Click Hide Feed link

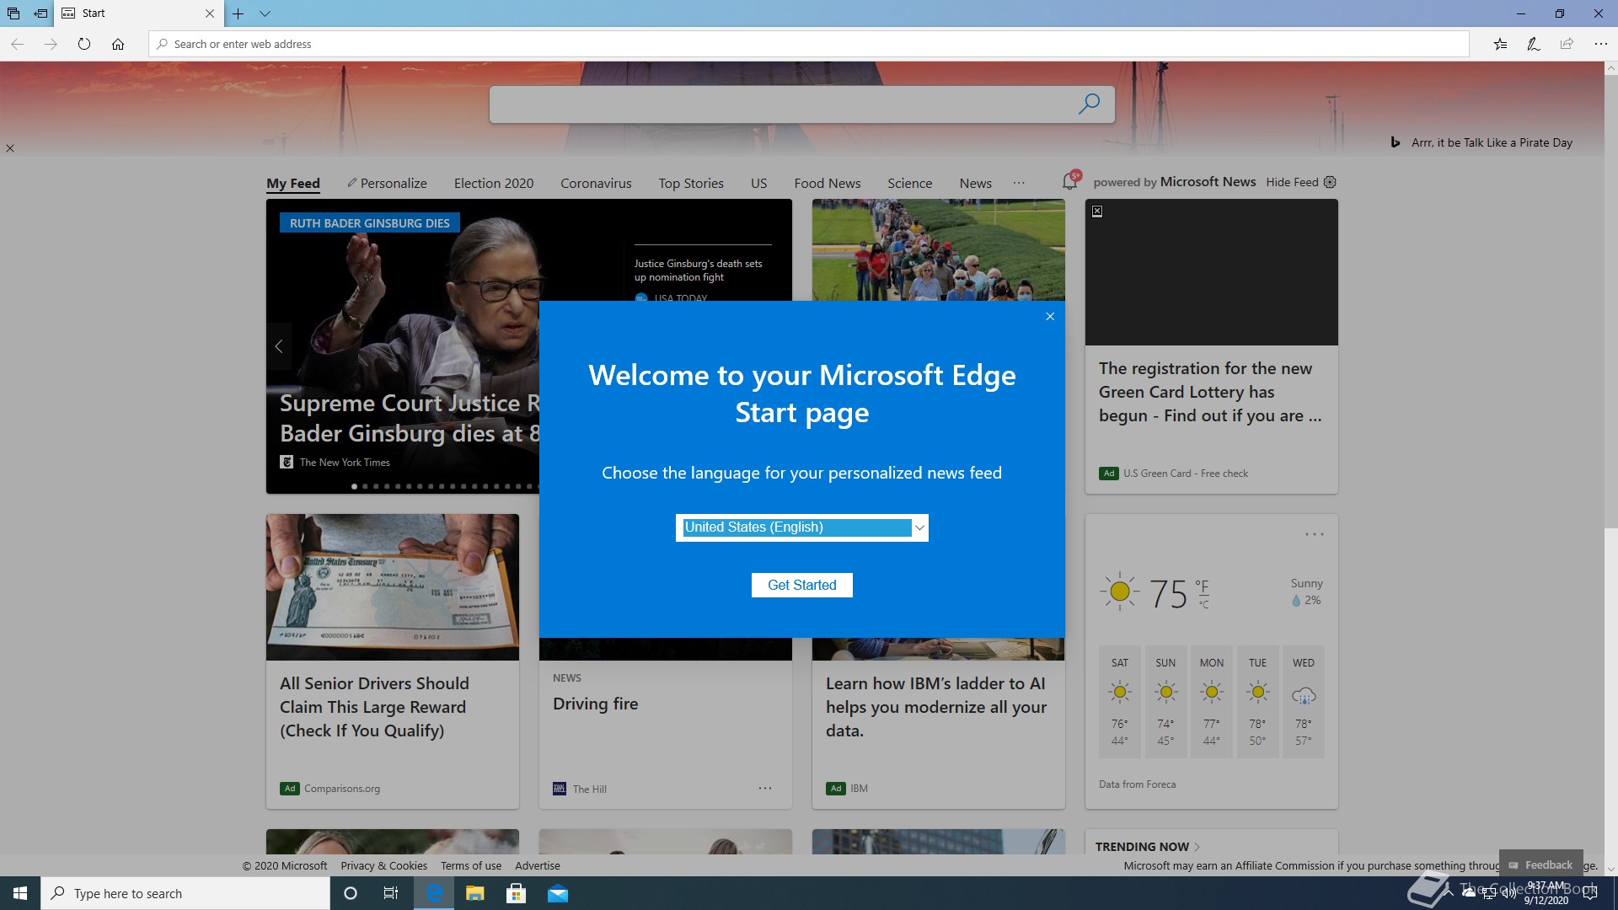[x=1292, y=182]
